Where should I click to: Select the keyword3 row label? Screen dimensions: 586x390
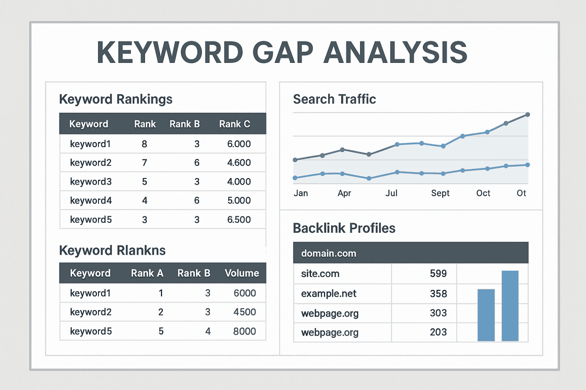point(91,182)
